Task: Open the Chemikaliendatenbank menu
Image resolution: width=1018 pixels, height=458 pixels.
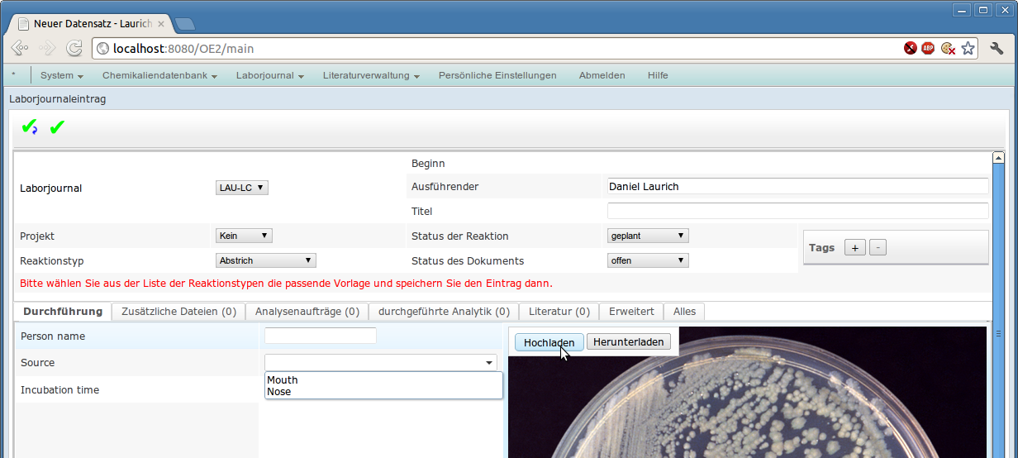Action: (x=159, y=75)
